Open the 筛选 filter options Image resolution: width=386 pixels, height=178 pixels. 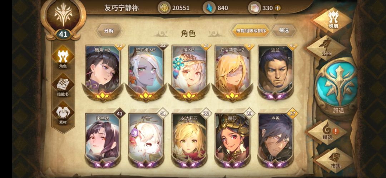[x=283, y=30]
